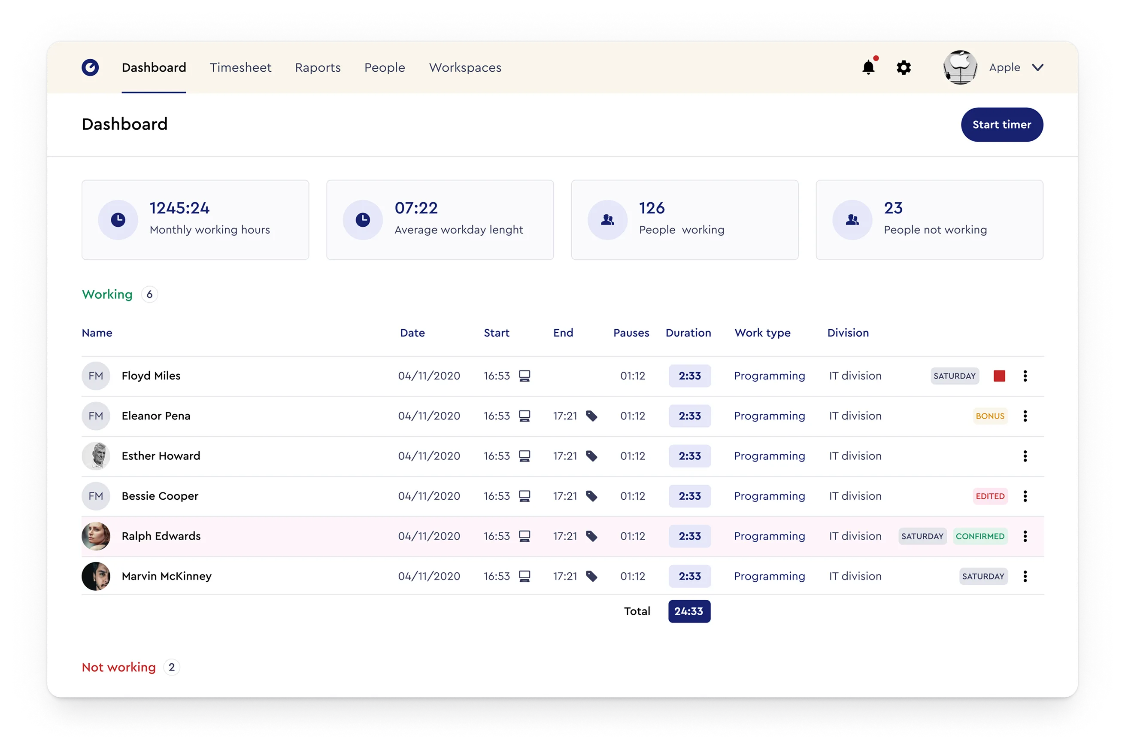Click Marvin McKinney IT division cell
The width and height of the screenshot is (1125, 750).
click(x=855, y=577)
